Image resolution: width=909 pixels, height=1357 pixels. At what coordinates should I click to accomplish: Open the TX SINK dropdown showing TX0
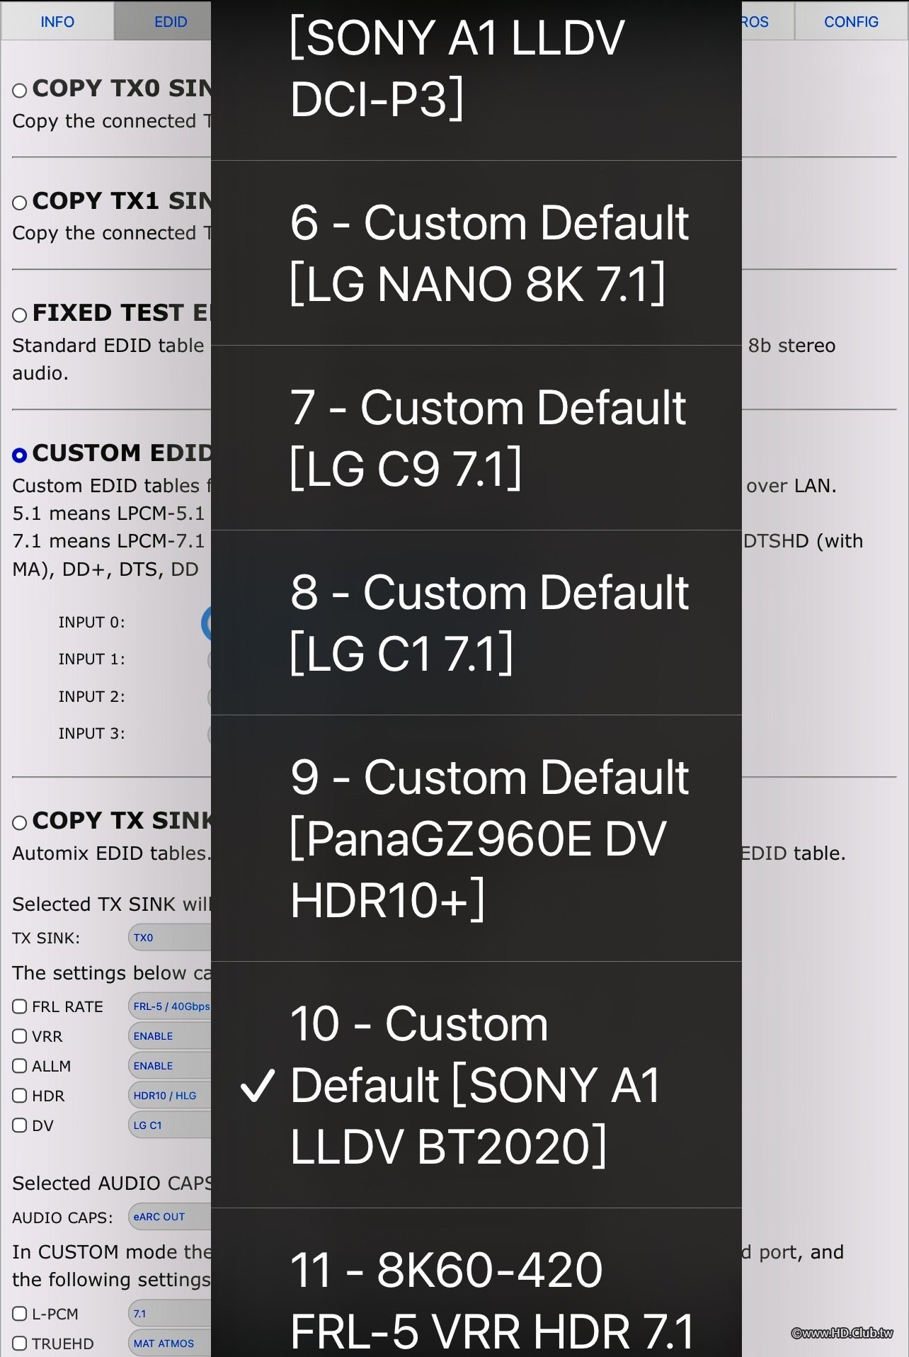[x=170, y=938]
